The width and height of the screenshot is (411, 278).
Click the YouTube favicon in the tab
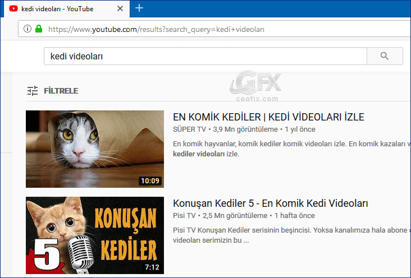(x=13, y=8)
